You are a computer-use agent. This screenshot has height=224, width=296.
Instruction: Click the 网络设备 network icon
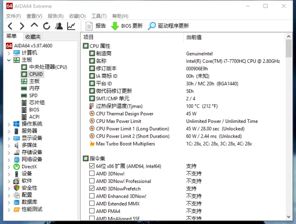tap(16, 159)
